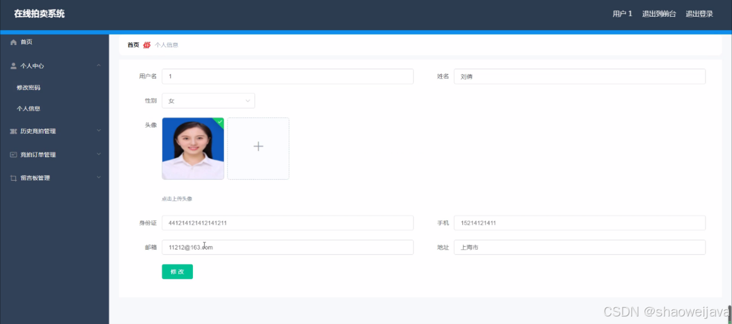Expand the 历史竞拍管理 chevron
732x324 pixels.
point(99,131)
